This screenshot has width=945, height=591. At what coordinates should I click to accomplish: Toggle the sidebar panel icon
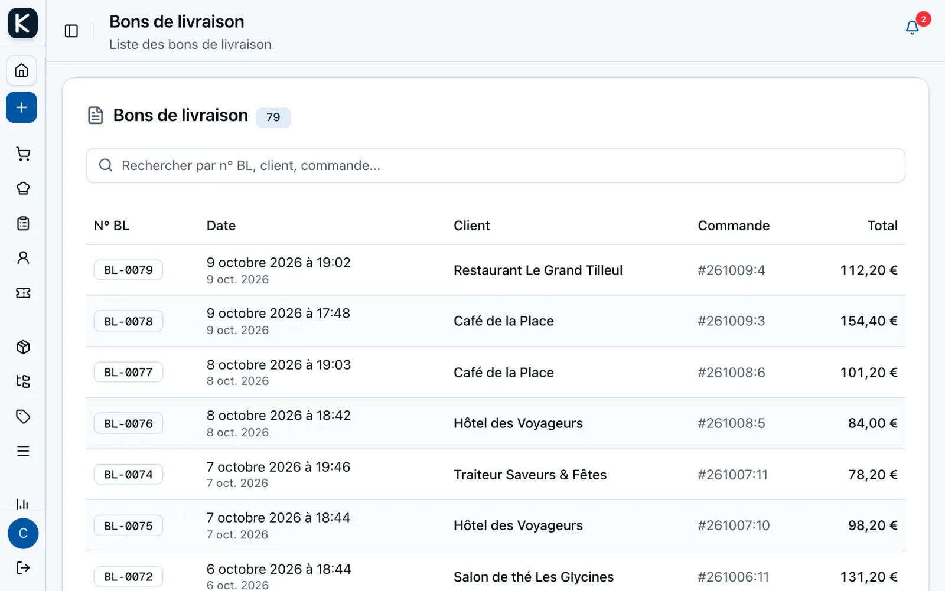click(x=71, y=31)
